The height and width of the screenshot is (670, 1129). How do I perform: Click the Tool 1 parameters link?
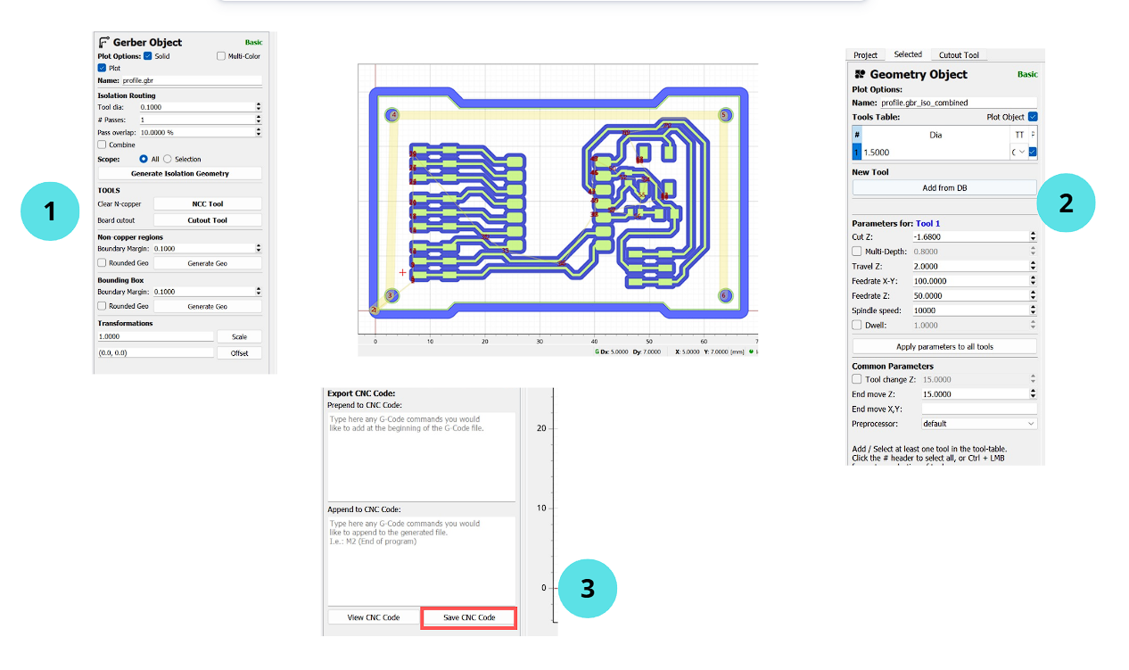pos(927,223)
